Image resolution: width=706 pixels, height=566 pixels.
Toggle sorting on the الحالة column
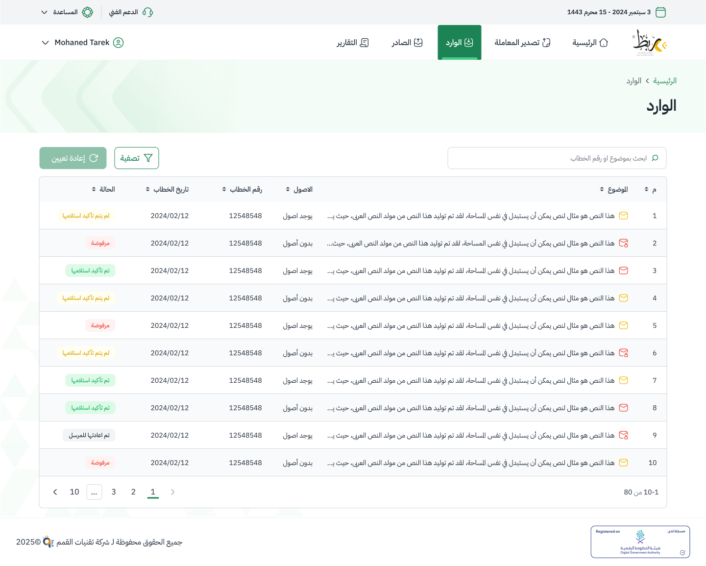coord(94,189)
